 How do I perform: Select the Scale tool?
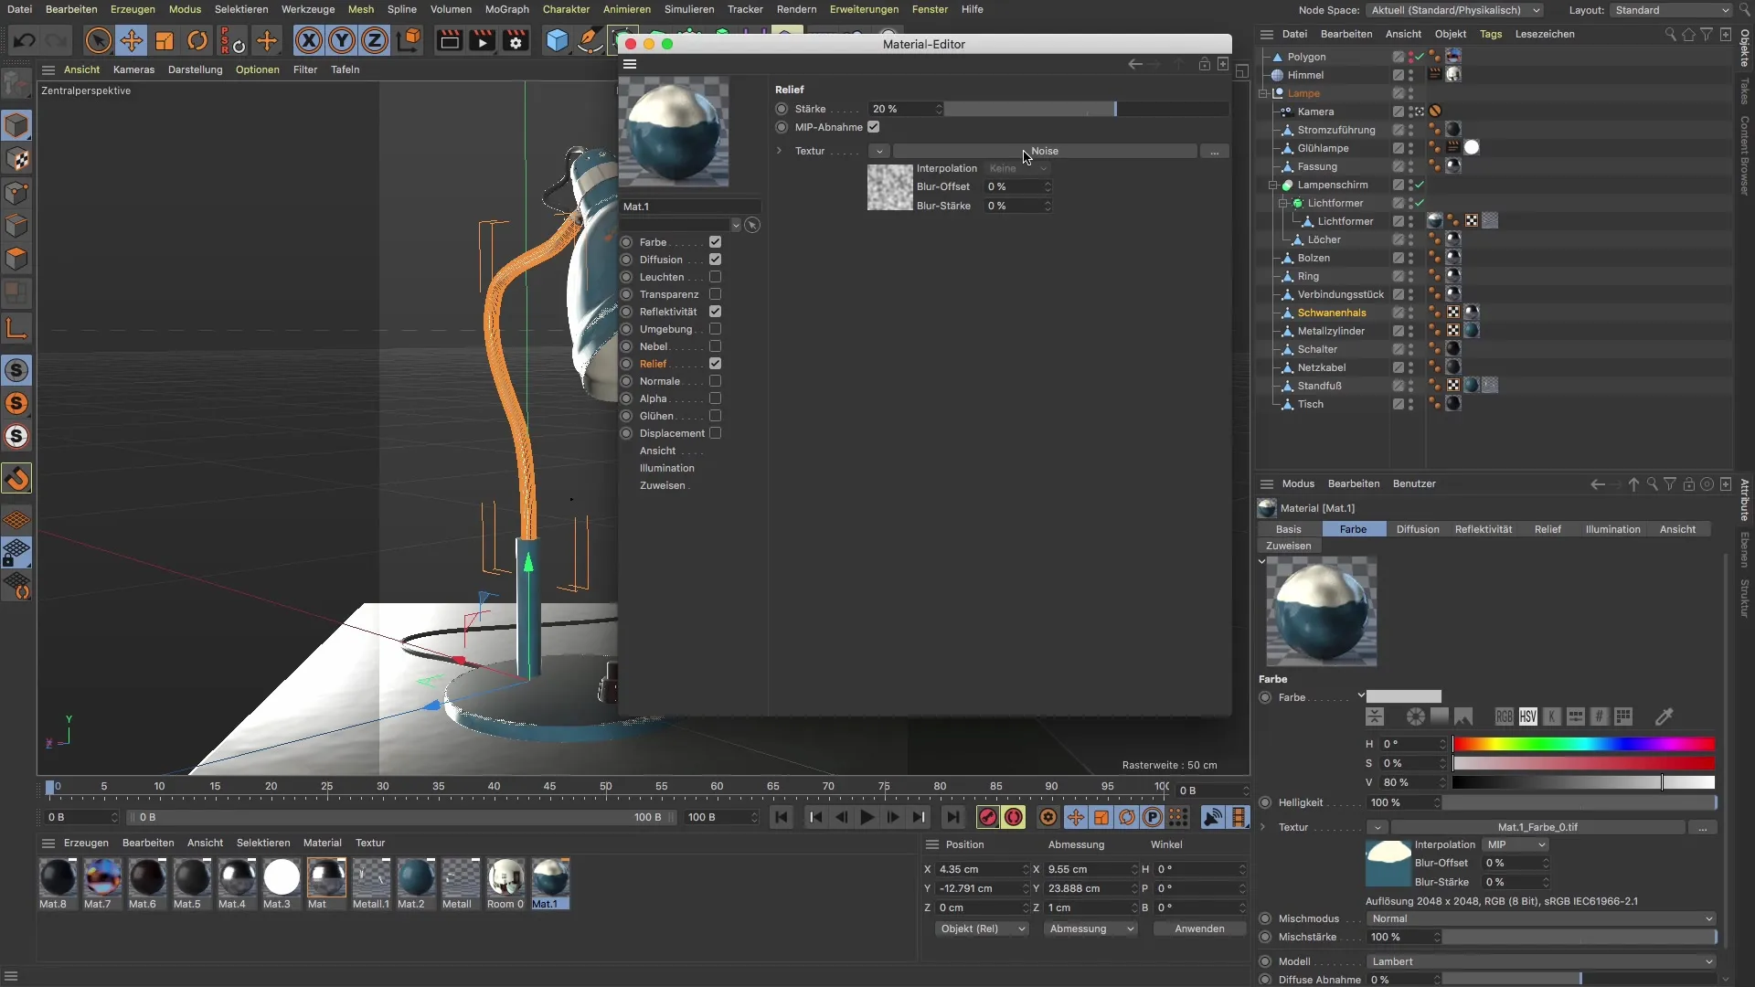click(x=165, y=40)
